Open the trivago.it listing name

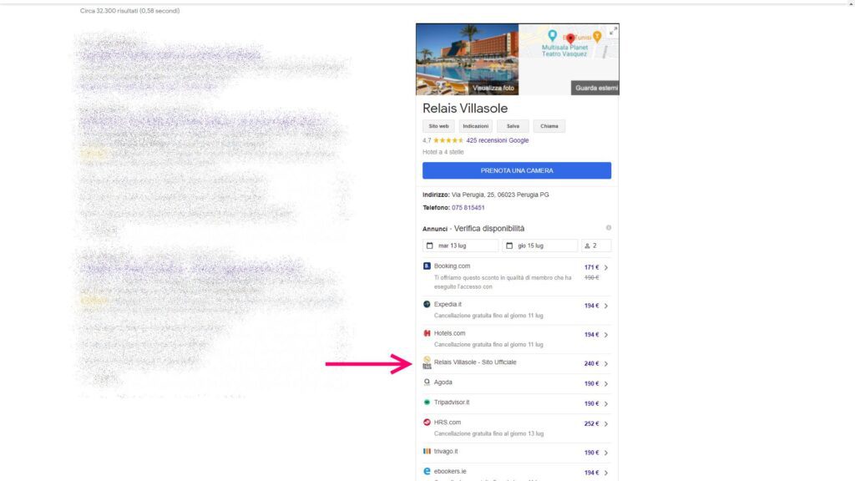pyautogui.click(x=446, y=452)
